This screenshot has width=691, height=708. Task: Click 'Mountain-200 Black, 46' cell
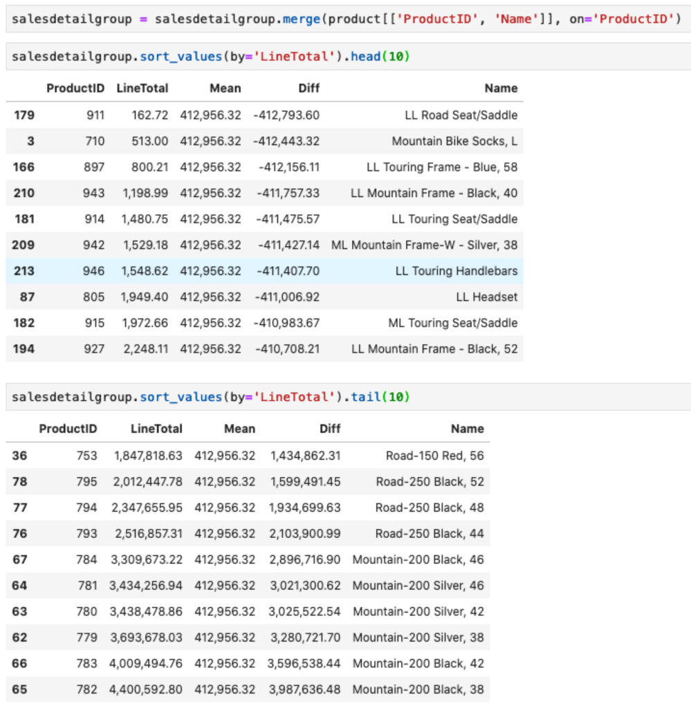pyautogui.click(x=418, y=559)
